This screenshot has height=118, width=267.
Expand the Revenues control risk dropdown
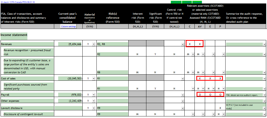coord(182,44)
